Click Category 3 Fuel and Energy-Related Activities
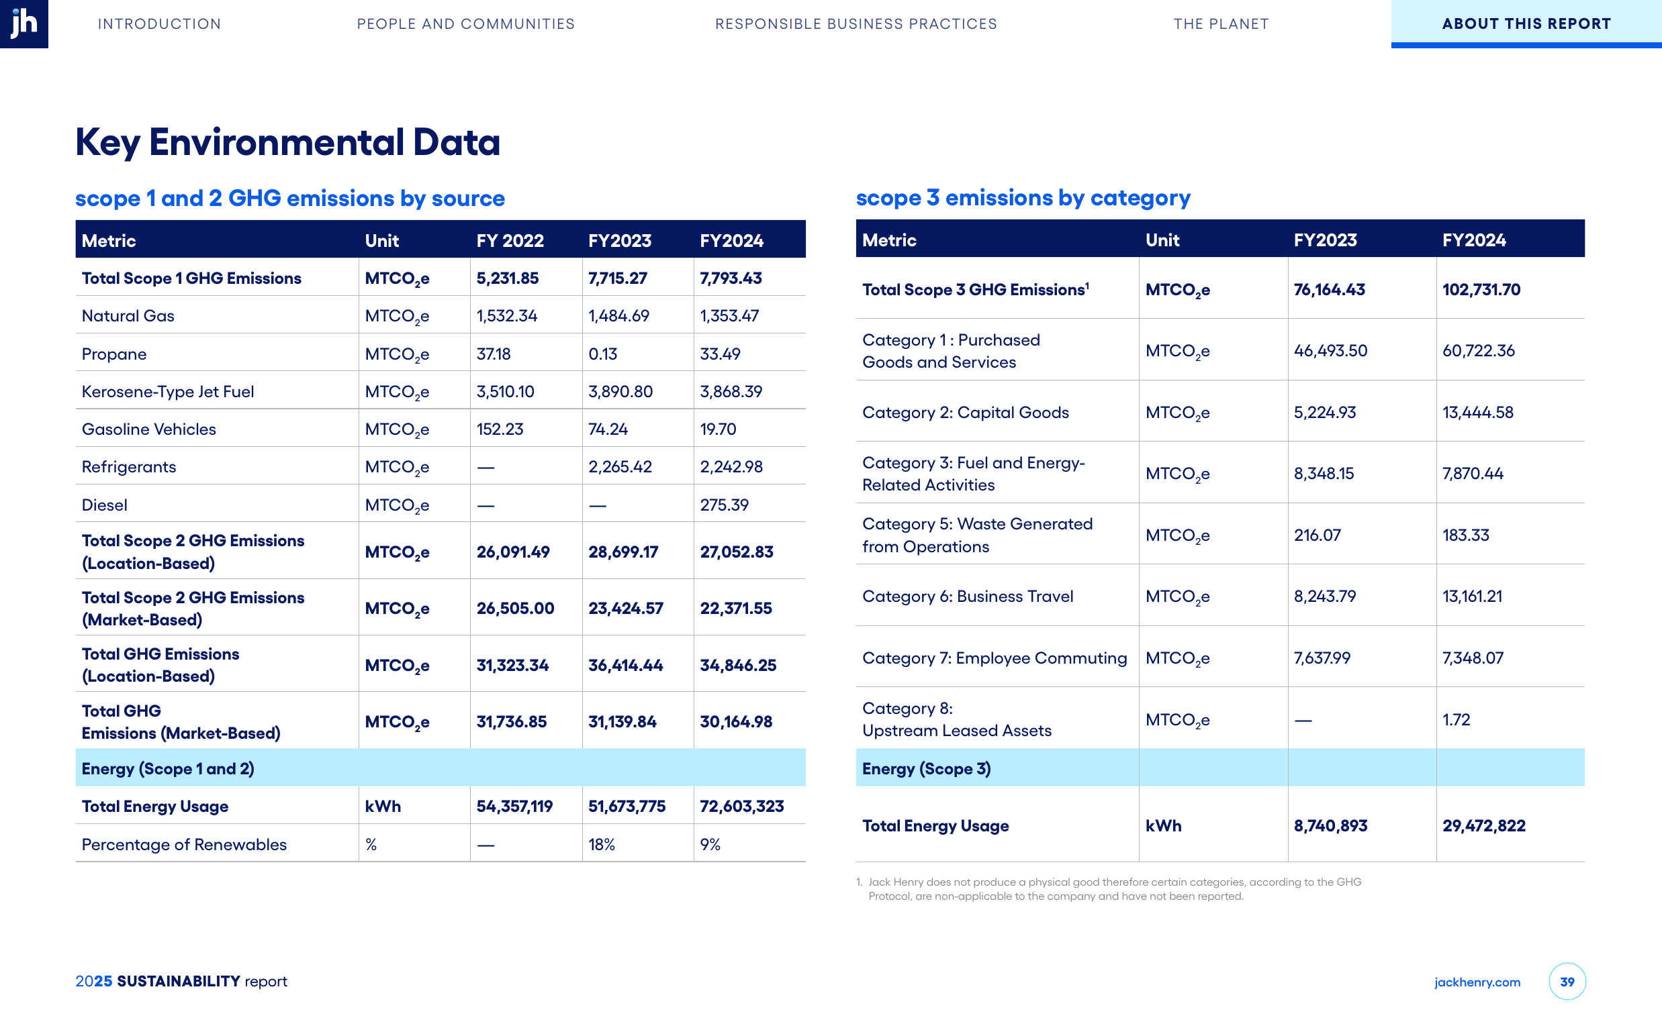 (973, 474)
